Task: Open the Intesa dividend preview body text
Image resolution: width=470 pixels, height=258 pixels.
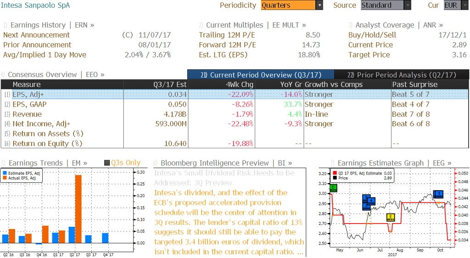Action: point(229,222)
